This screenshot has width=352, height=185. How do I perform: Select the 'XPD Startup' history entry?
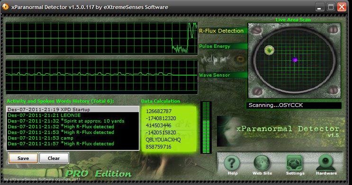click(73, 109)
